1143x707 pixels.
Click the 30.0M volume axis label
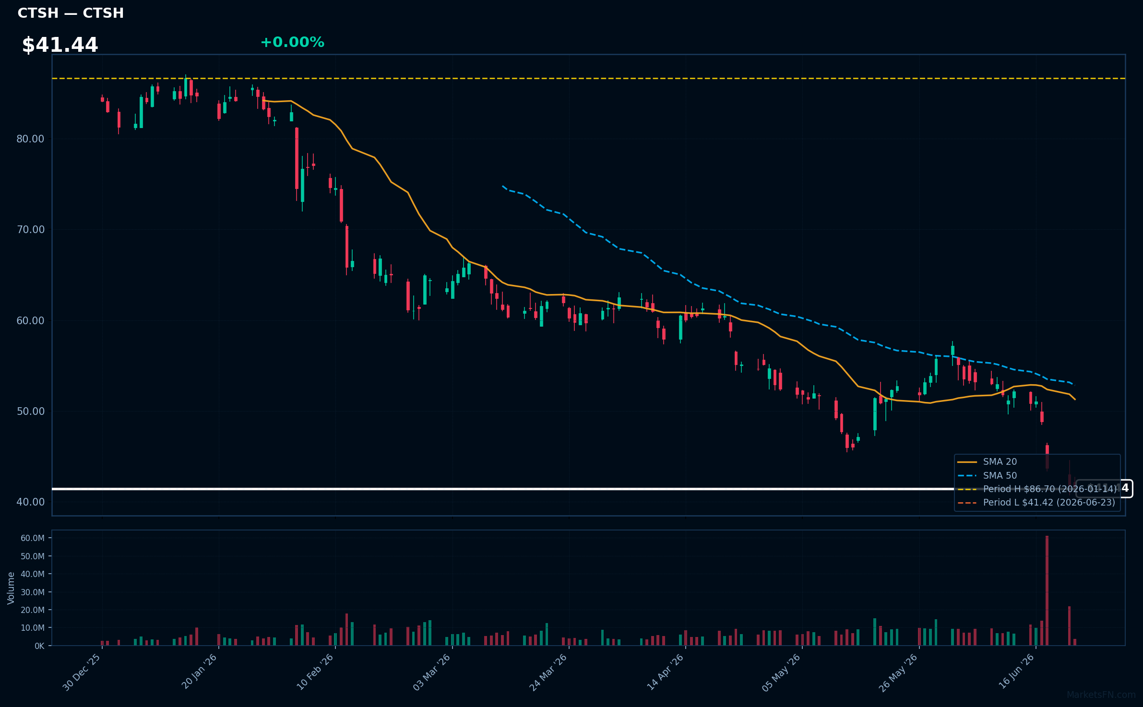[33, 592]
